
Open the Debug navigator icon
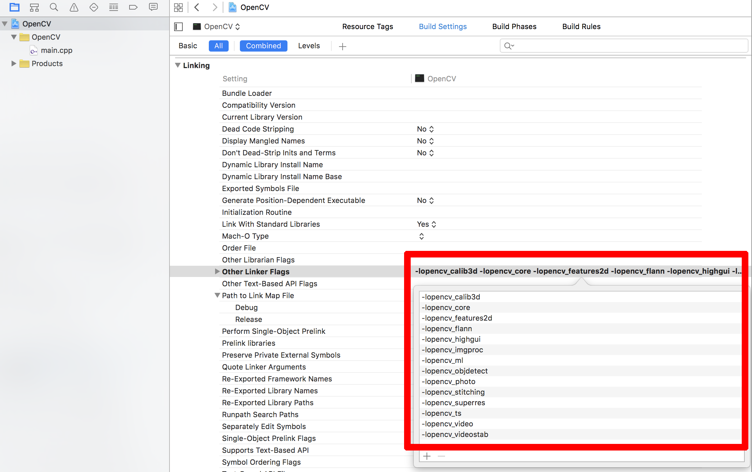[114, 7]
